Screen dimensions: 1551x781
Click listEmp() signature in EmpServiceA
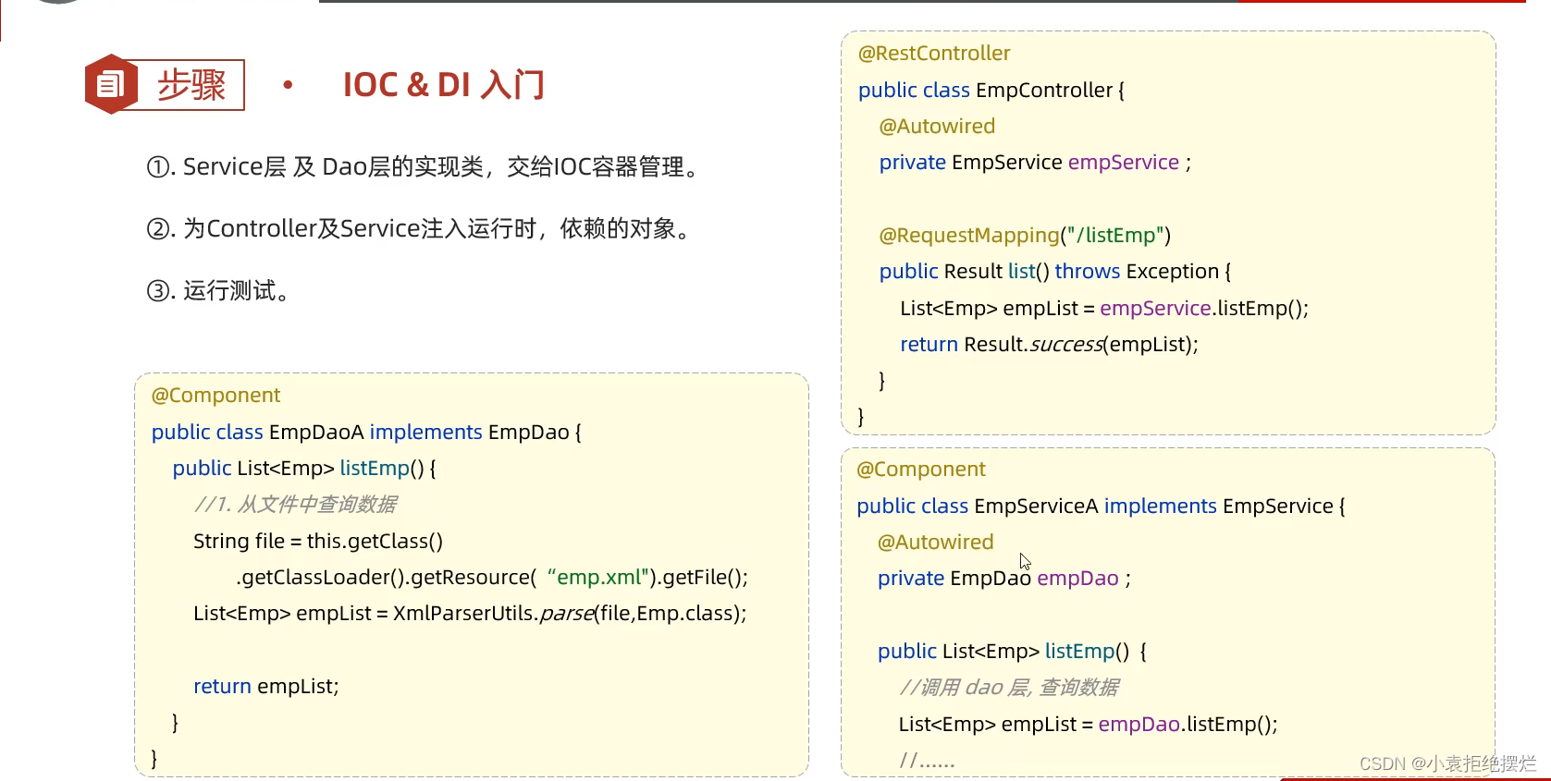[1013, 652]
